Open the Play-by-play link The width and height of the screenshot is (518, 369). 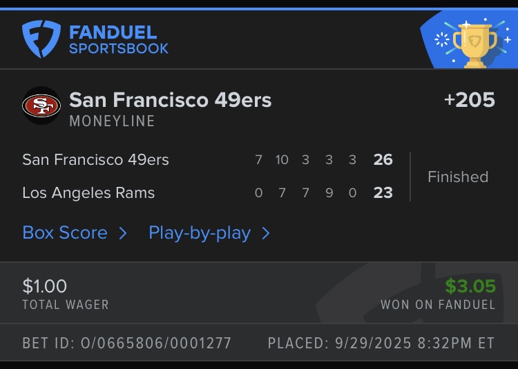(199, 232)
